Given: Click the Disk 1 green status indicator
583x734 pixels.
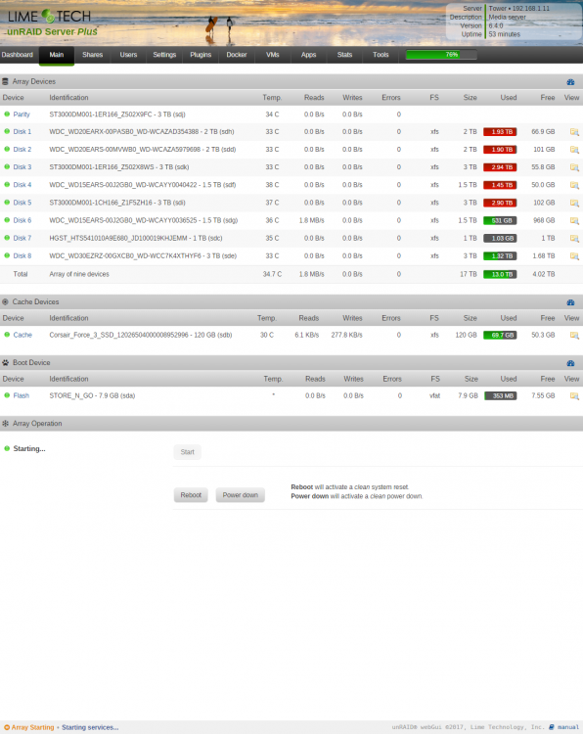Looking at the screenshot, I should pos(7,131).
